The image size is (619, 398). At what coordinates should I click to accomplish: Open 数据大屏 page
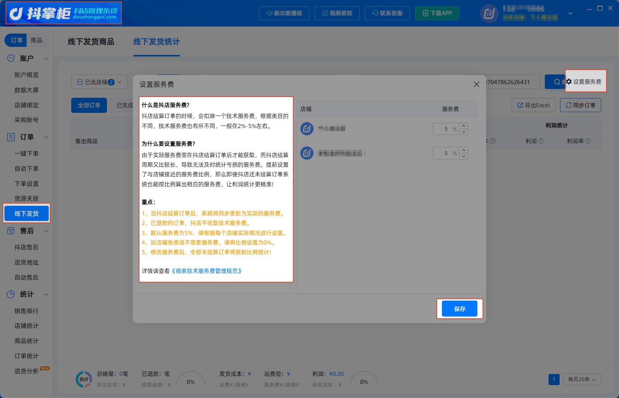coord(27,90)
